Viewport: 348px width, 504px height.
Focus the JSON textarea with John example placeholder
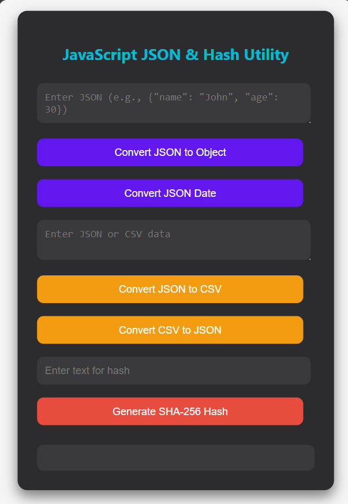174,103
